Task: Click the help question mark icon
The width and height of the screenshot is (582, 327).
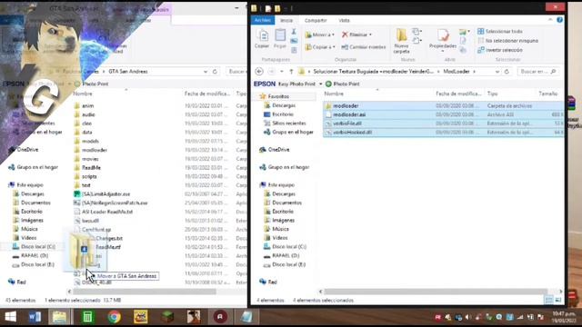Action: pyautogui.click(x=560, y=20)
